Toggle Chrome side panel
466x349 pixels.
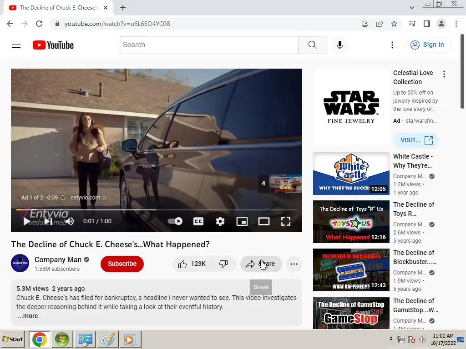[427, 24]
